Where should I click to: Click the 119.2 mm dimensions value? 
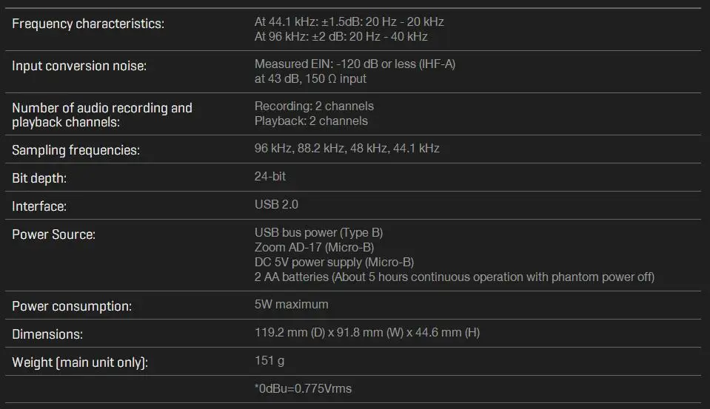367,333
